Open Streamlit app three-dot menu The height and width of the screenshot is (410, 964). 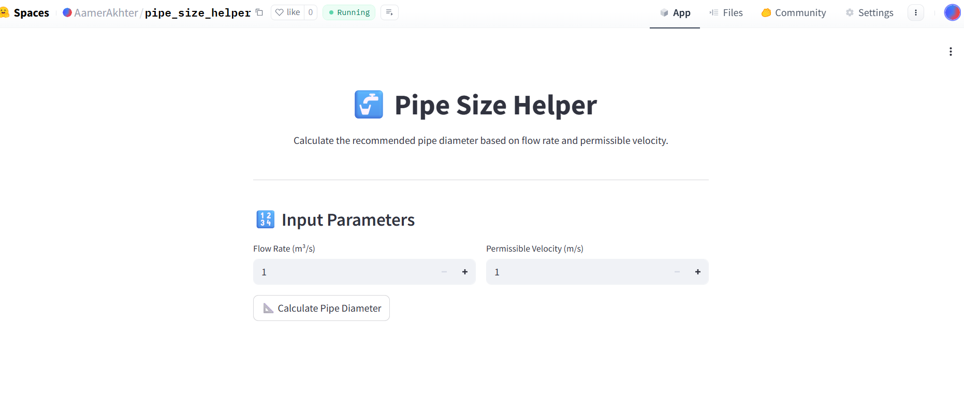click(x=951, y=52)
